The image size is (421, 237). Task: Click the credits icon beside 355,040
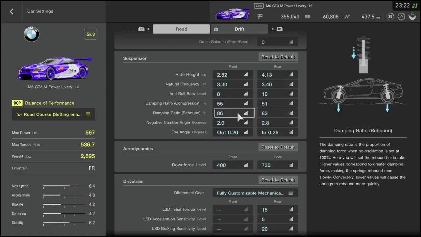pos(260,16)
